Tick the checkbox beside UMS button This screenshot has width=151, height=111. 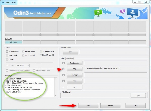[x=63, y=87]
